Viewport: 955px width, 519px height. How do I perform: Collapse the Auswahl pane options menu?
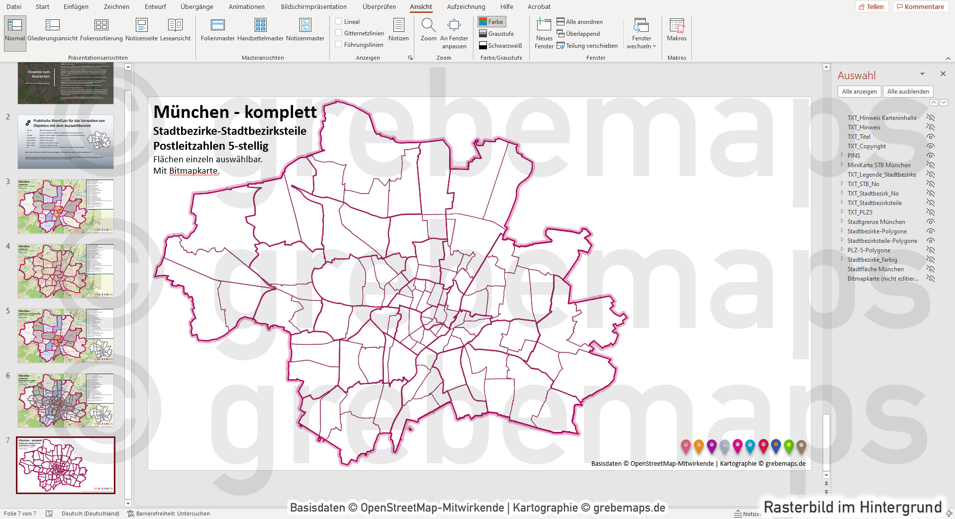tap(923, 74)
